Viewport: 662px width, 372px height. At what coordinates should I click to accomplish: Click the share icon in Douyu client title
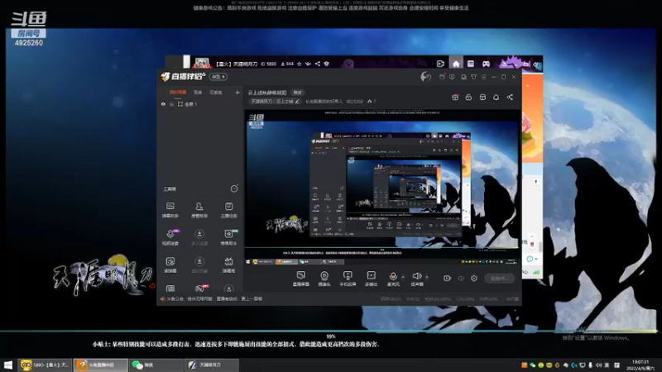(x=318, y=64)
